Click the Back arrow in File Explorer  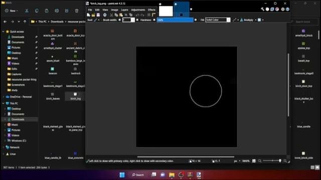click(5, 21)
